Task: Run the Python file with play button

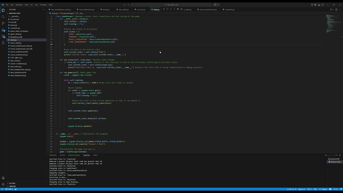Action: tap(331, 10)
